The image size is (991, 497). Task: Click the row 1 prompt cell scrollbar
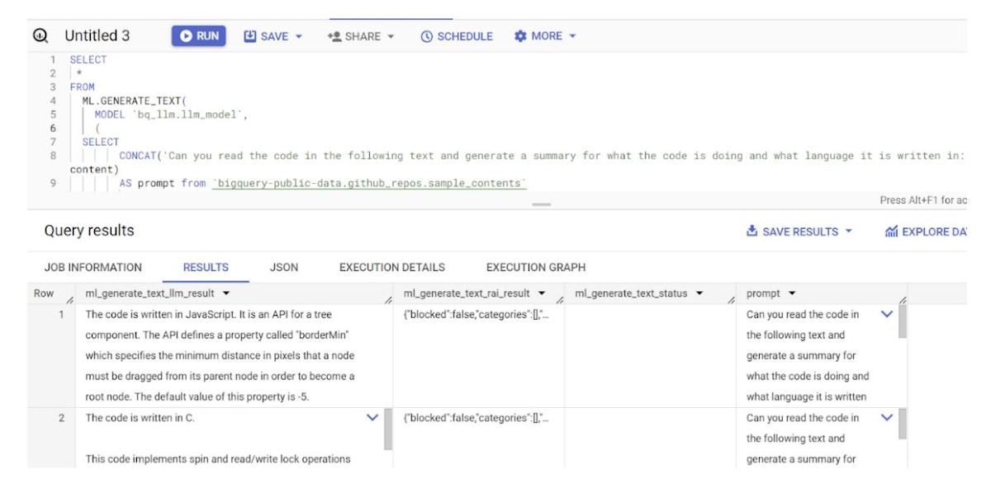tap(903, 322)
